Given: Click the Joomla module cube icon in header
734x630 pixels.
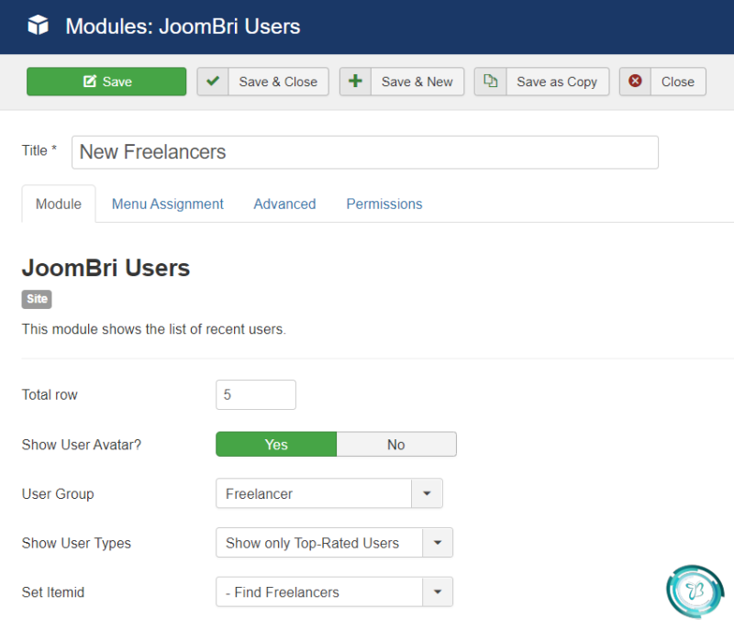Looking at the screenshot, I should coord(38,25).
